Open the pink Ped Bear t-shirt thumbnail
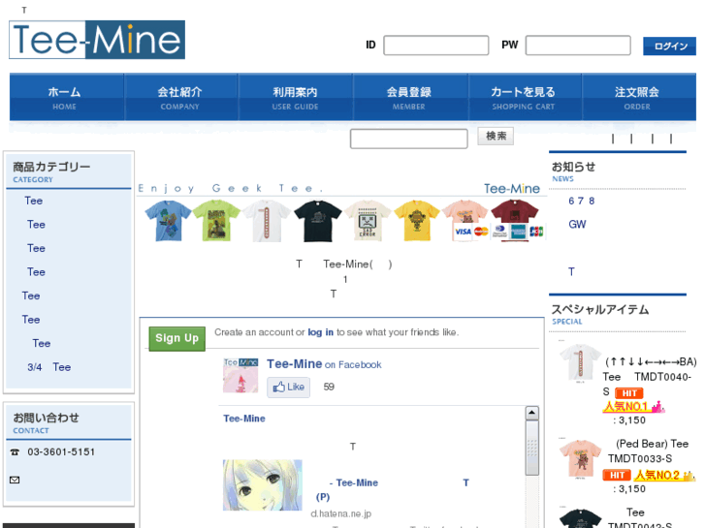The image size is (705, 528). click(x=580, y=459)
